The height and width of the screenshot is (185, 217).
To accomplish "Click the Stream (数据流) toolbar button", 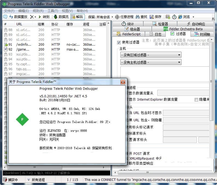I will coord(61,17).
